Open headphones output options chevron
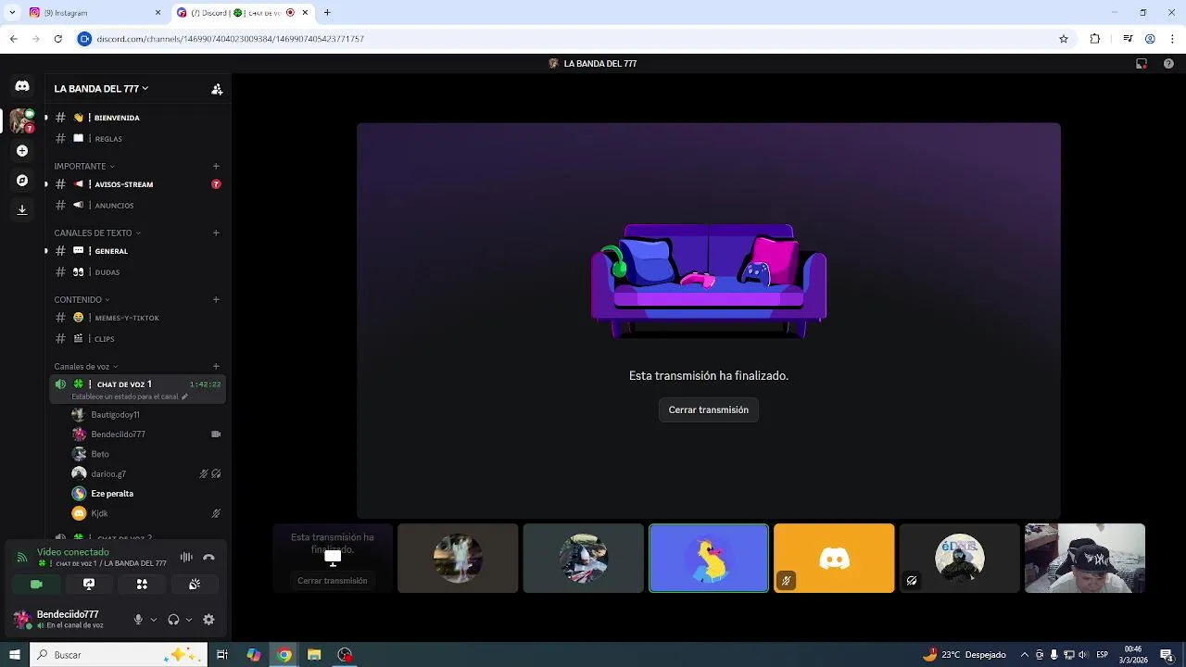1186x667 pixels. click(189, 620)
